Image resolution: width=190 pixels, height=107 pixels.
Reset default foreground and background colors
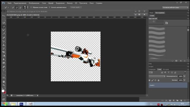click(2, 88)
